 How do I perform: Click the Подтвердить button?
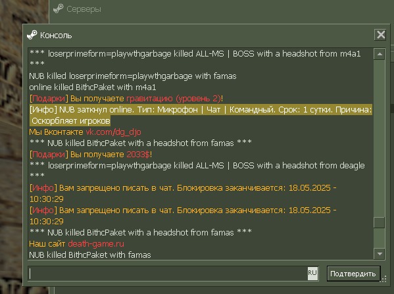click(x=353, y=274)
